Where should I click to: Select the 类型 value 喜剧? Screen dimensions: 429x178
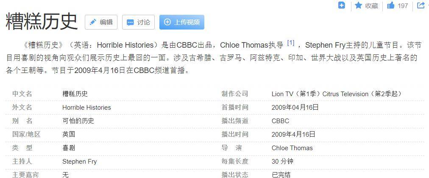coord(69,148)
